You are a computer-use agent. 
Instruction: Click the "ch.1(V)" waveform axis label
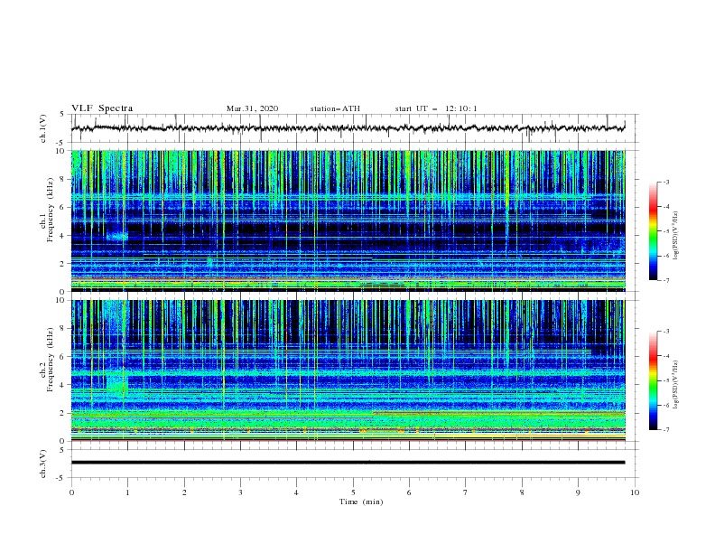[x=43, y=128]
